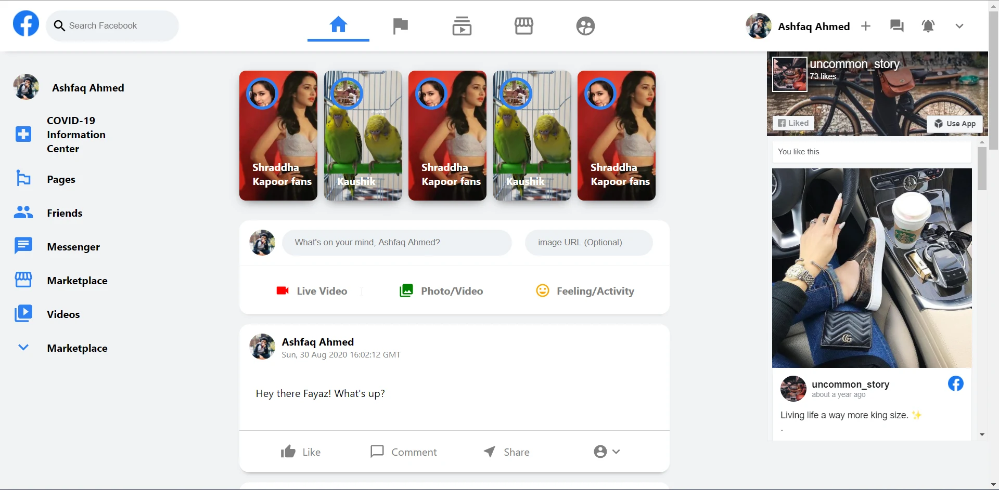Image resolution: width=999 pixels, height=490 pixels.
Task: Open the Groups tab in top navigation
Action: tap(585, 26)
